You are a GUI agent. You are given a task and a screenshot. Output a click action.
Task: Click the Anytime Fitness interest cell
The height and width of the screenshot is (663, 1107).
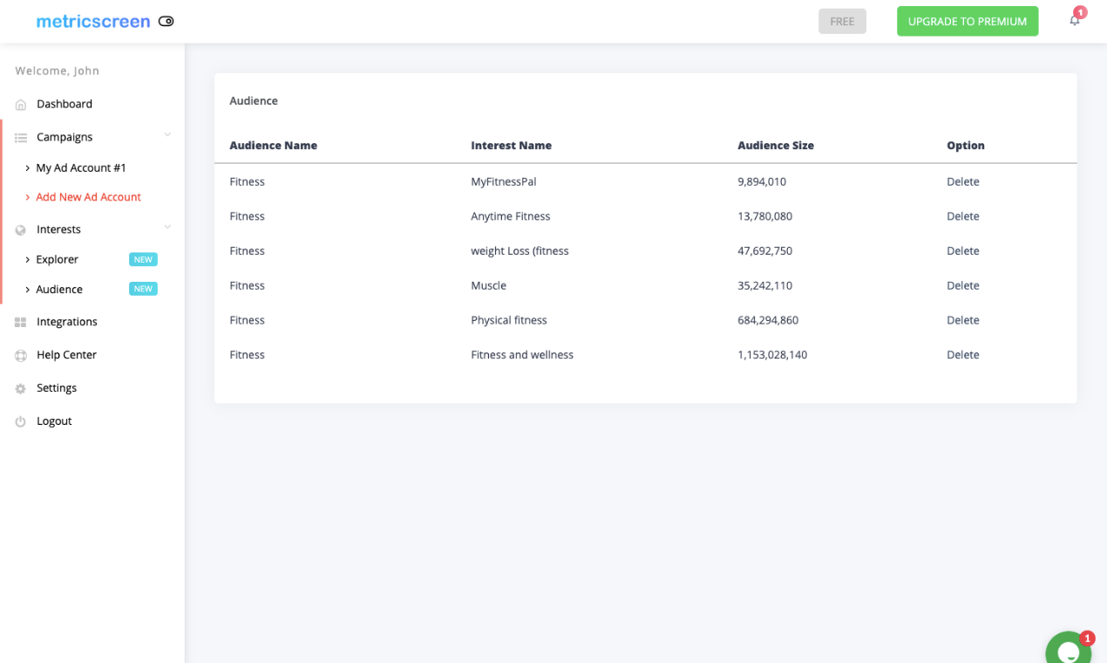pos(511,216)
